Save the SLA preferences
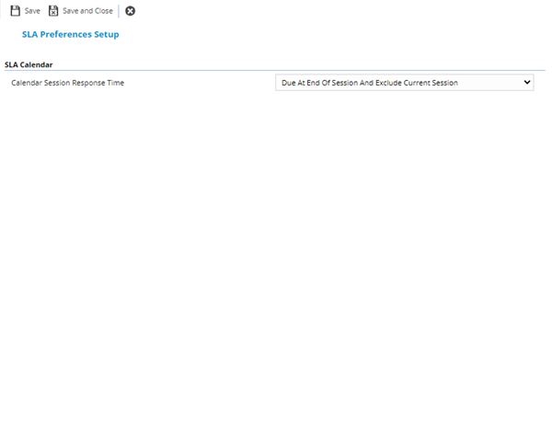 pyautogui.click(x=25, y=11)
